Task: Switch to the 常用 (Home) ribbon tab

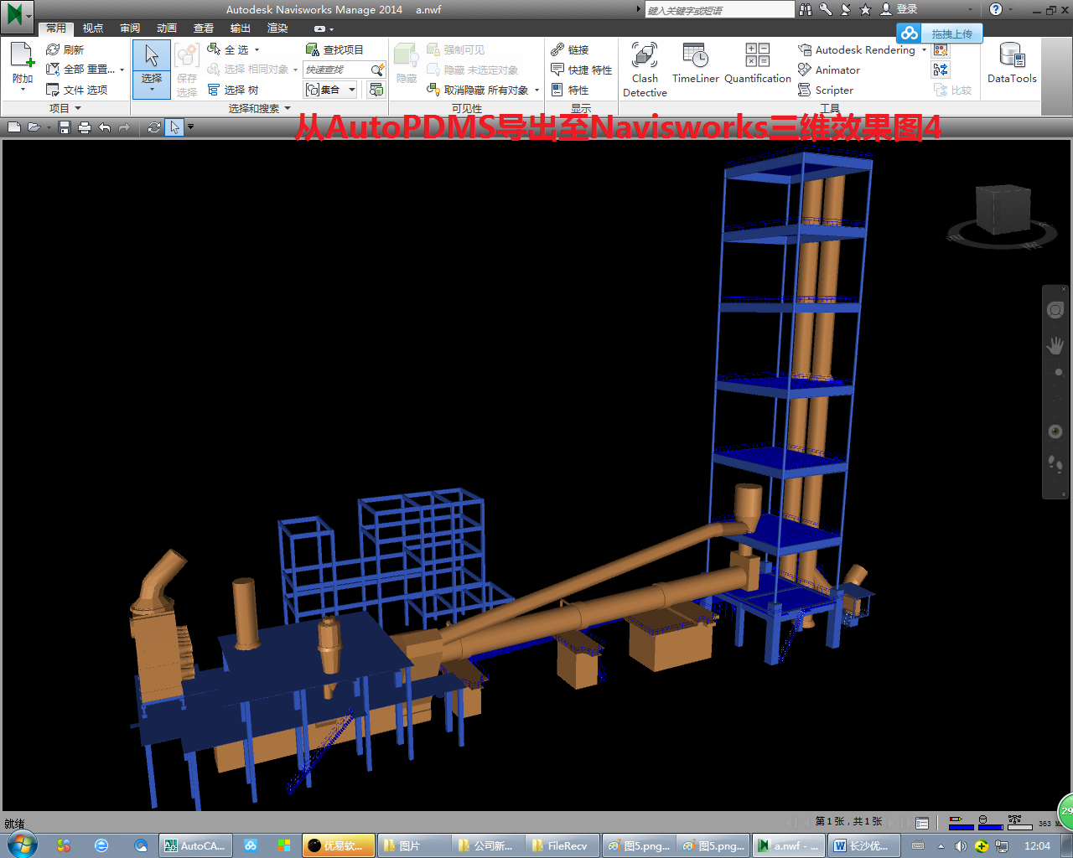Action: pos(56,28)
